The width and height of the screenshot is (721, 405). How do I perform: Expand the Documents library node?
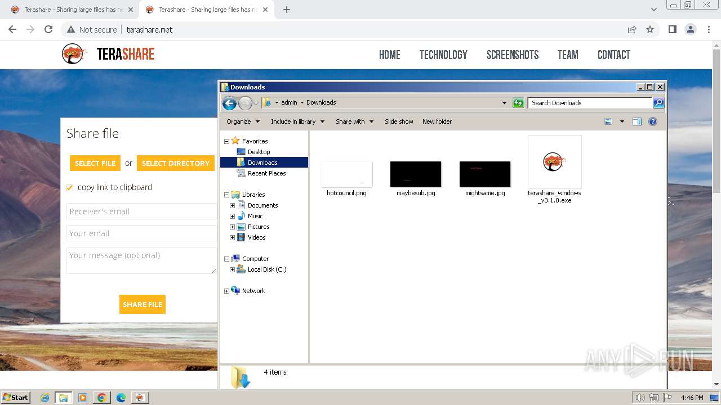pos(232,205)
